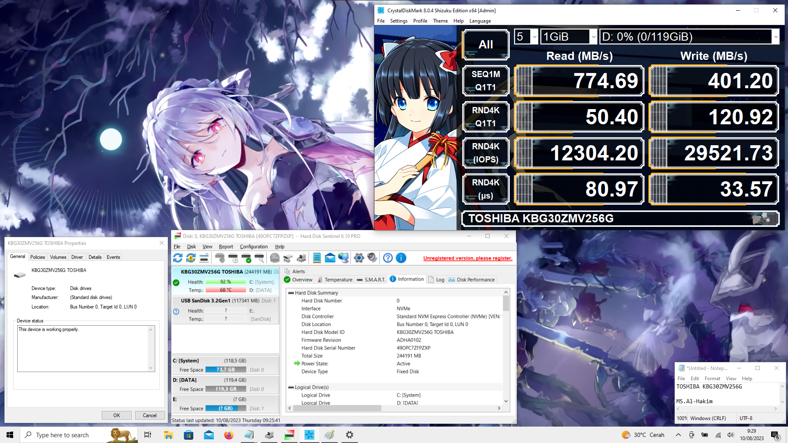
Task: Collapse the Hard Disk Summary section
Action: 291,293
